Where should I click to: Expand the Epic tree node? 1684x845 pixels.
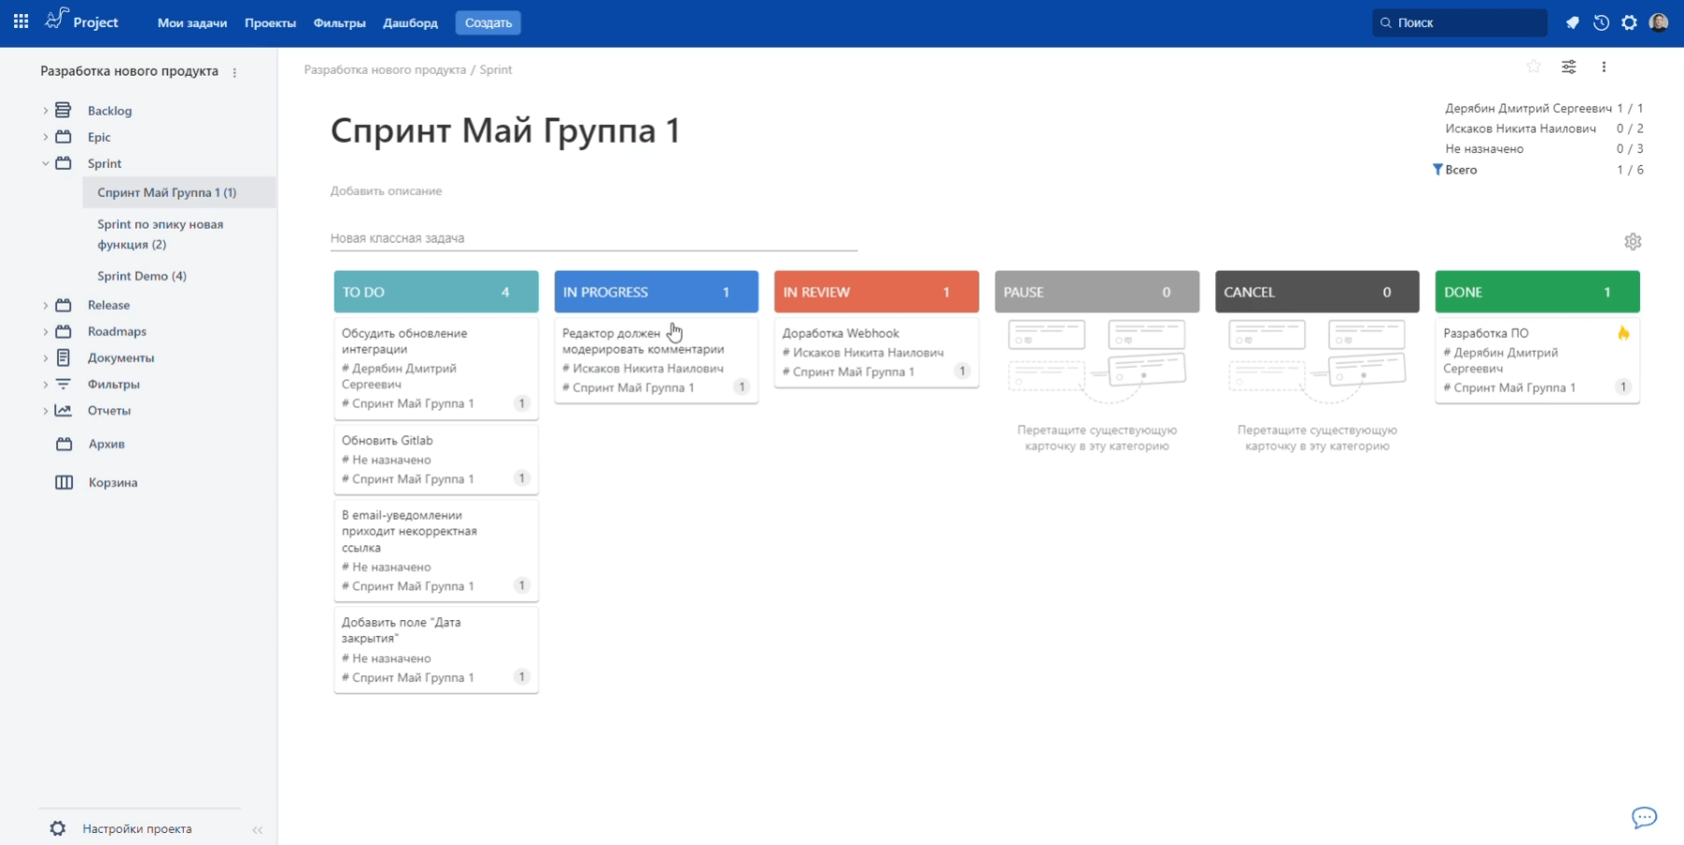coord(45,136)
